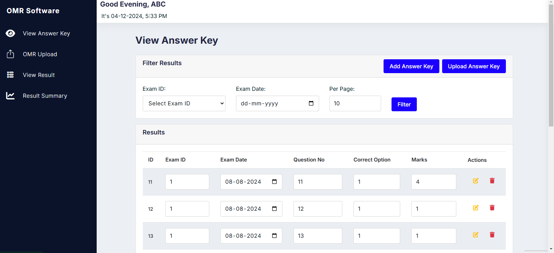
Task: Open calendar picker for row 11 date
Action: [x=274, y=182]
